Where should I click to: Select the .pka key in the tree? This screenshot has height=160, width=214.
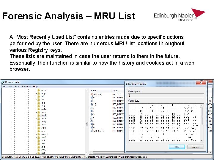[43, 143]
